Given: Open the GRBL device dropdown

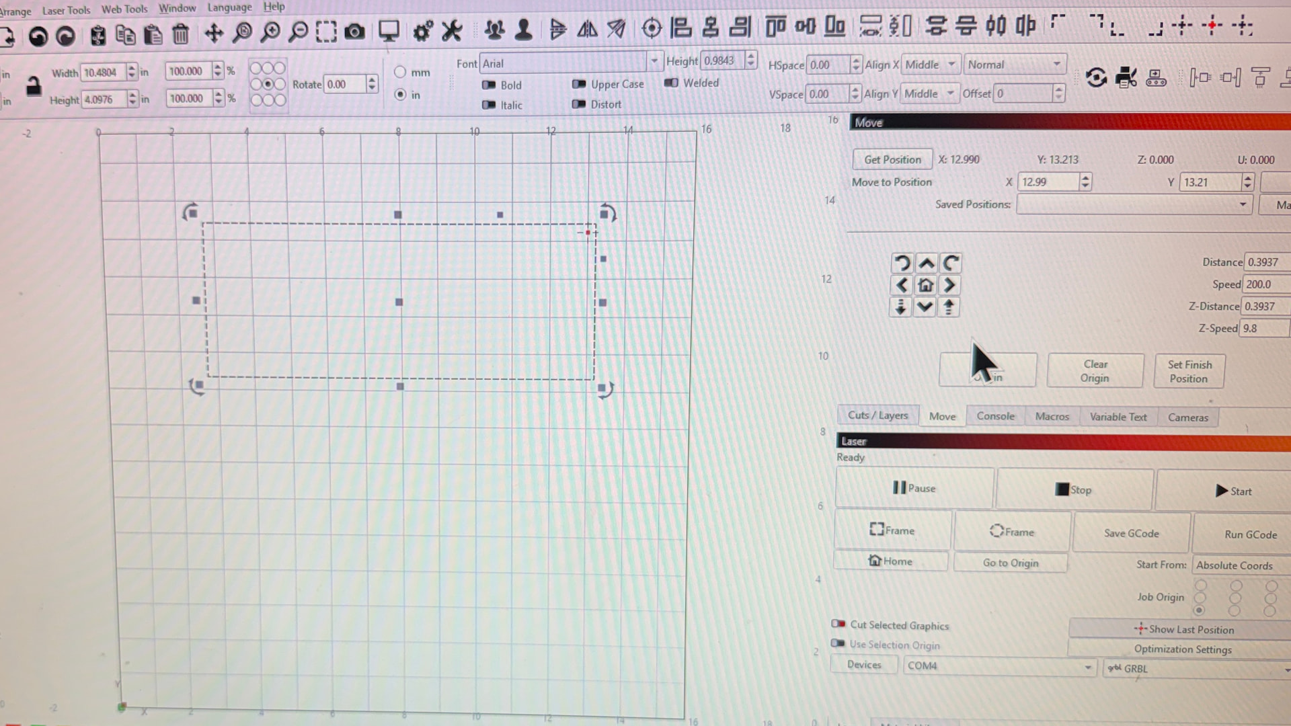Looking at the screenshot, I should (1198, 669).
